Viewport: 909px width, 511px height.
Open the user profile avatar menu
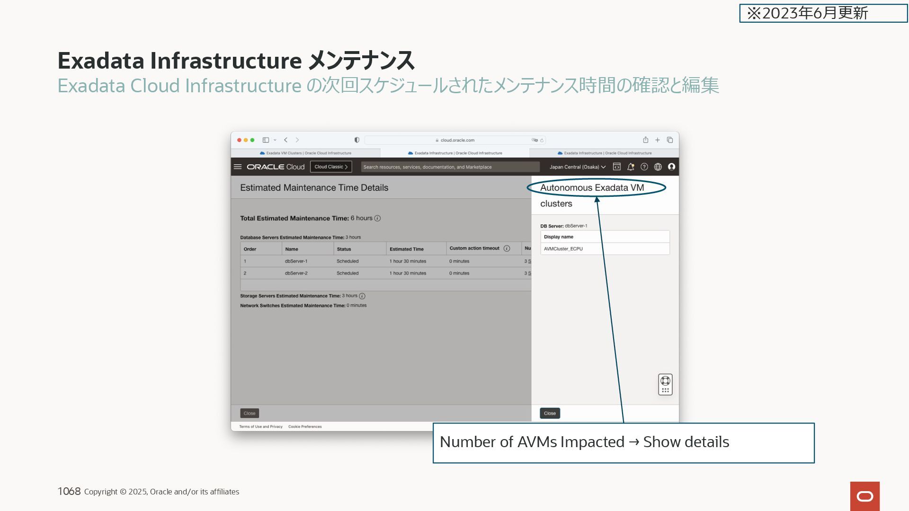[671, 167]
